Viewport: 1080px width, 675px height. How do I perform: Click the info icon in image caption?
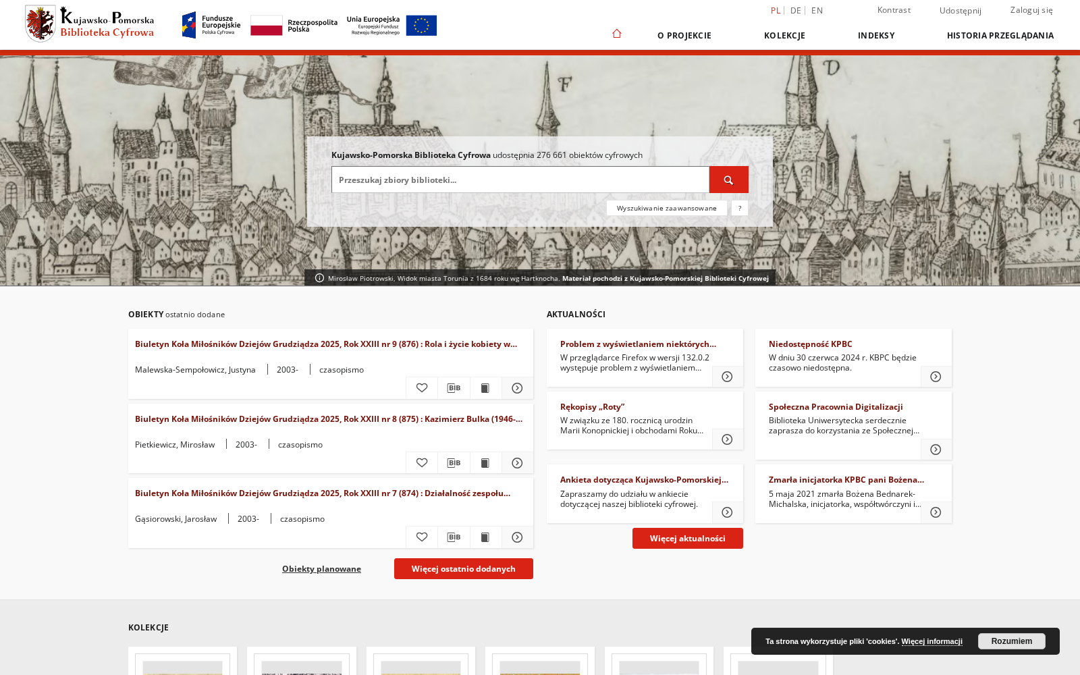pyautogui.click(x=319, y=278)
